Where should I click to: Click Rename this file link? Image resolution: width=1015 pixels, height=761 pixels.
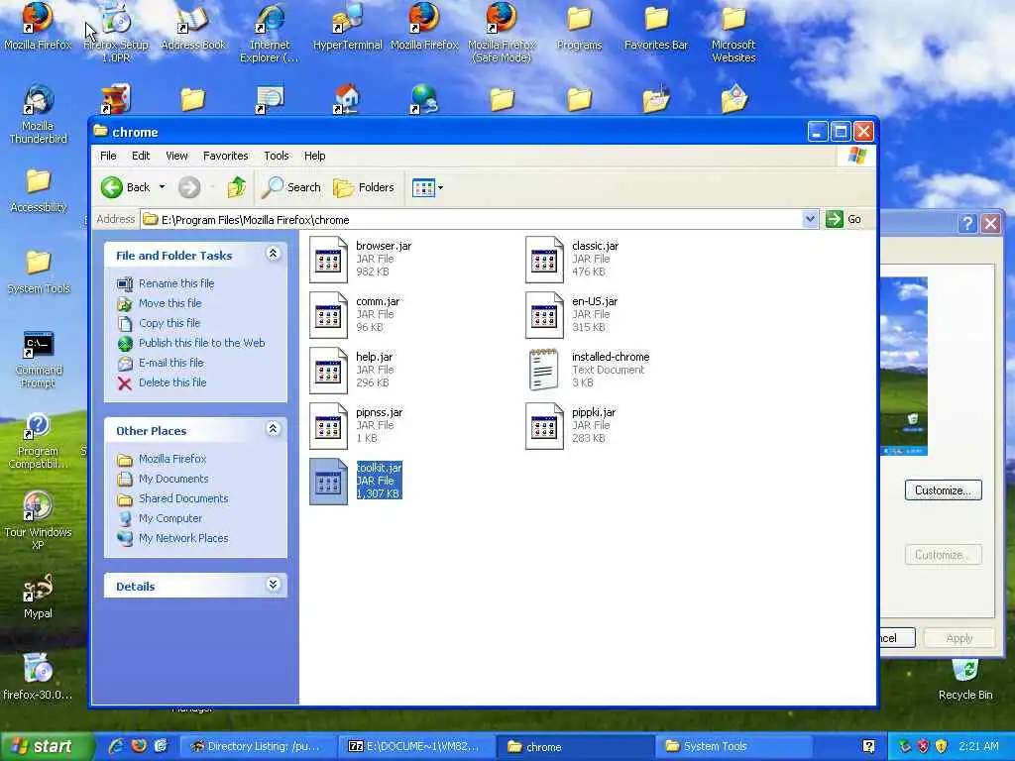pyautogui.click(x=176, y=283)
